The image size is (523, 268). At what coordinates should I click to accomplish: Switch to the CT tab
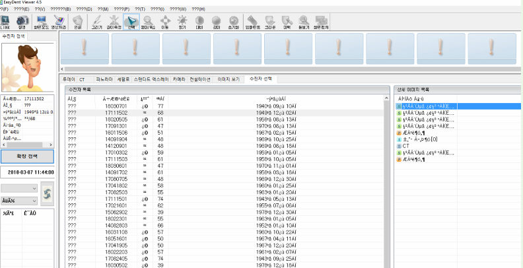(x=82, y=79)
